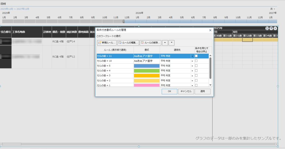Click the rule list scrollbar up arrow
Viewport: 285px width, 149px height.
tap(210, 55)
